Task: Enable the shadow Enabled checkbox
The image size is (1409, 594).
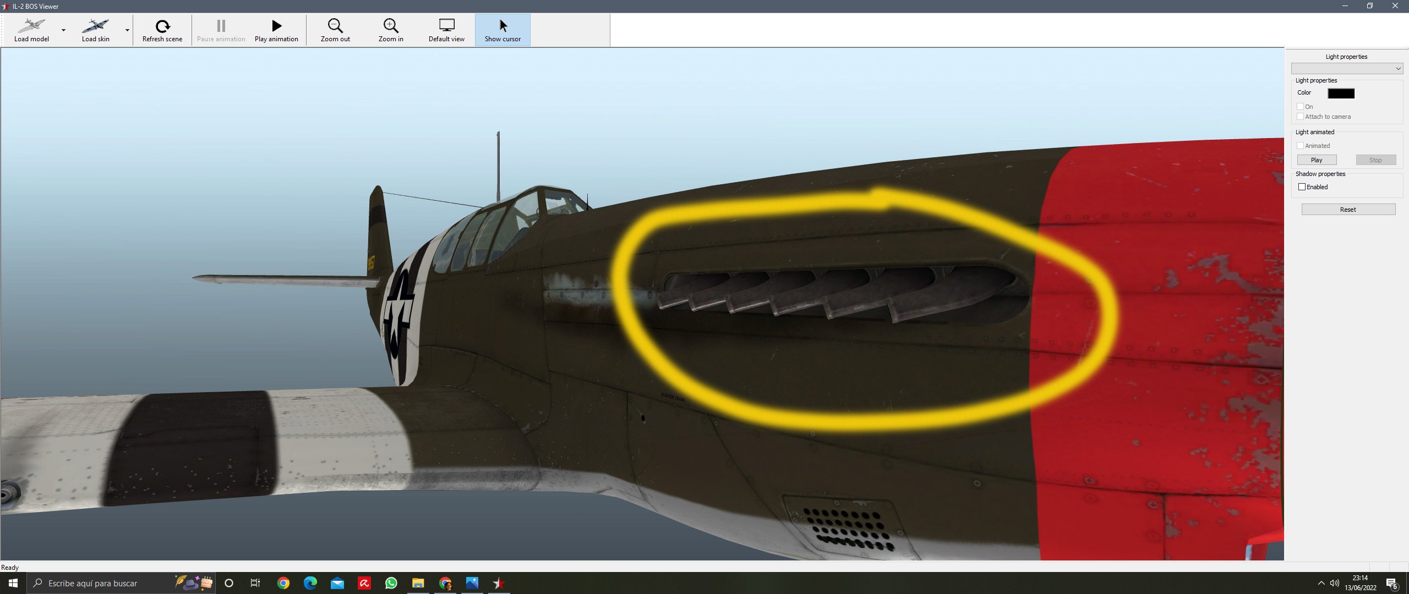Action: pyautogui.click(x=1302, y=187)
